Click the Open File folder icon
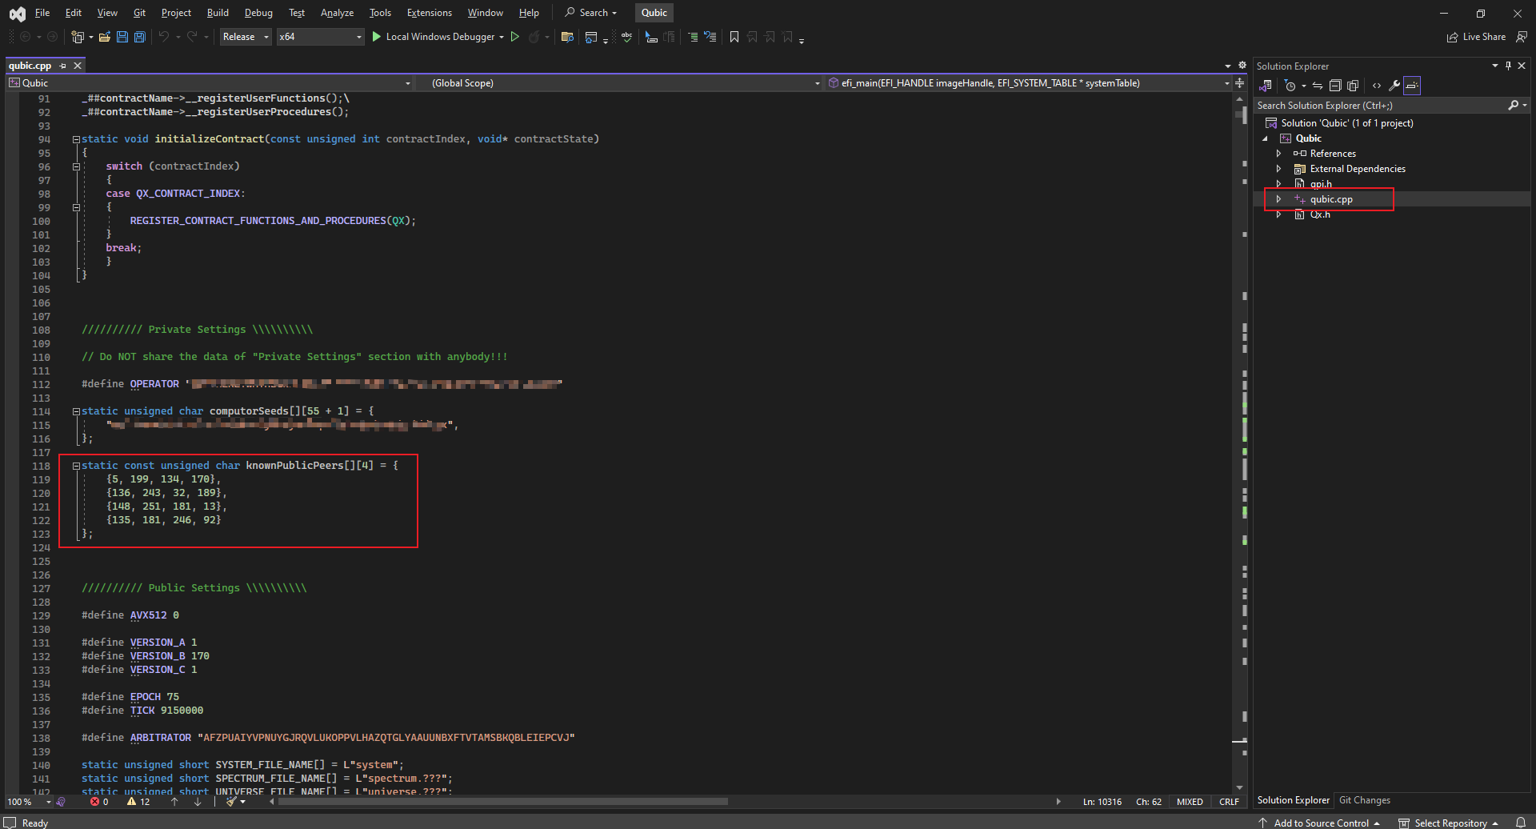1536x829 pixels. click(x=104, y=37)
